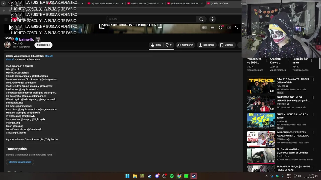Click Mostrar transcripción button

pyautogui.click(x=20, y=162)
